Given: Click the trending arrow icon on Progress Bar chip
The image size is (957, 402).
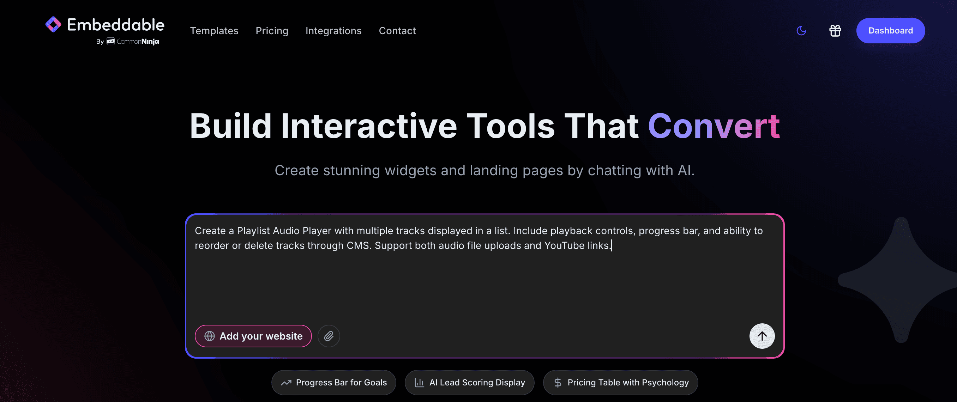Looking at the screenshot, I should (x=286, y=382).
